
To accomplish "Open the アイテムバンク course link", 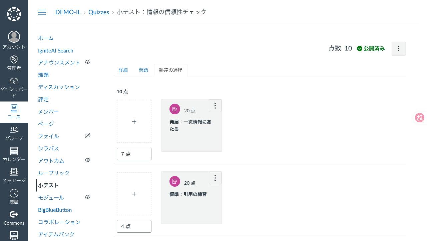I will 56,234.
